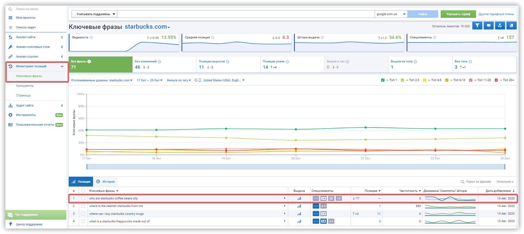Click info icon next to 'Шторм выдачи'
This screenshot has width=524, height=234.
[x=322, y=38]
